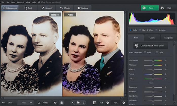This screenshot has height=106, width=177.
Task: Select the Black & White radio button
Action: [x=140, y=30]
